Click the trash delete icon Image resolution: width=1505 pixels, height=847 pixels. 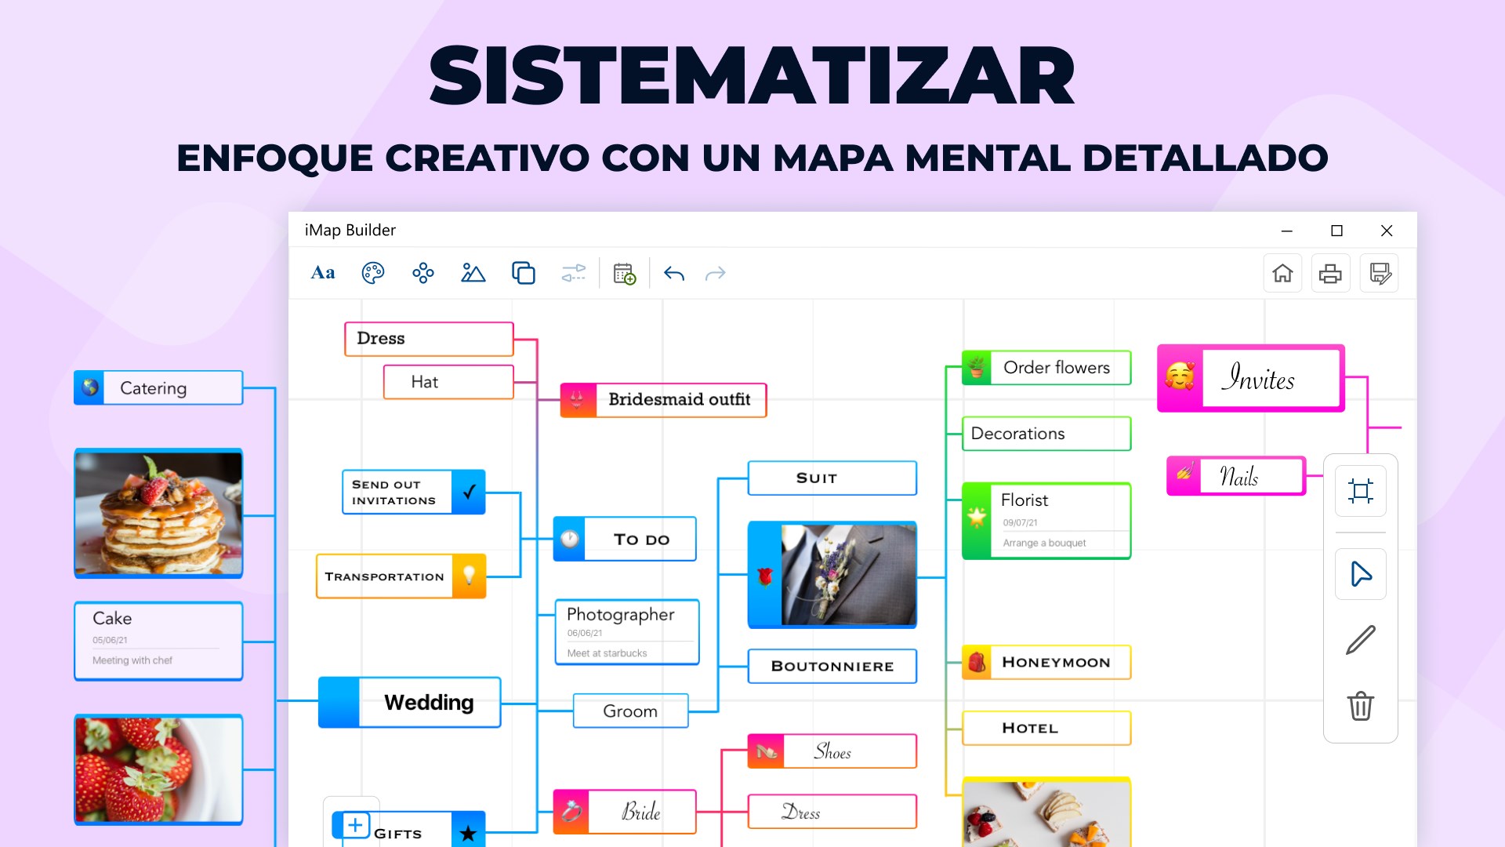(1361, 706)
